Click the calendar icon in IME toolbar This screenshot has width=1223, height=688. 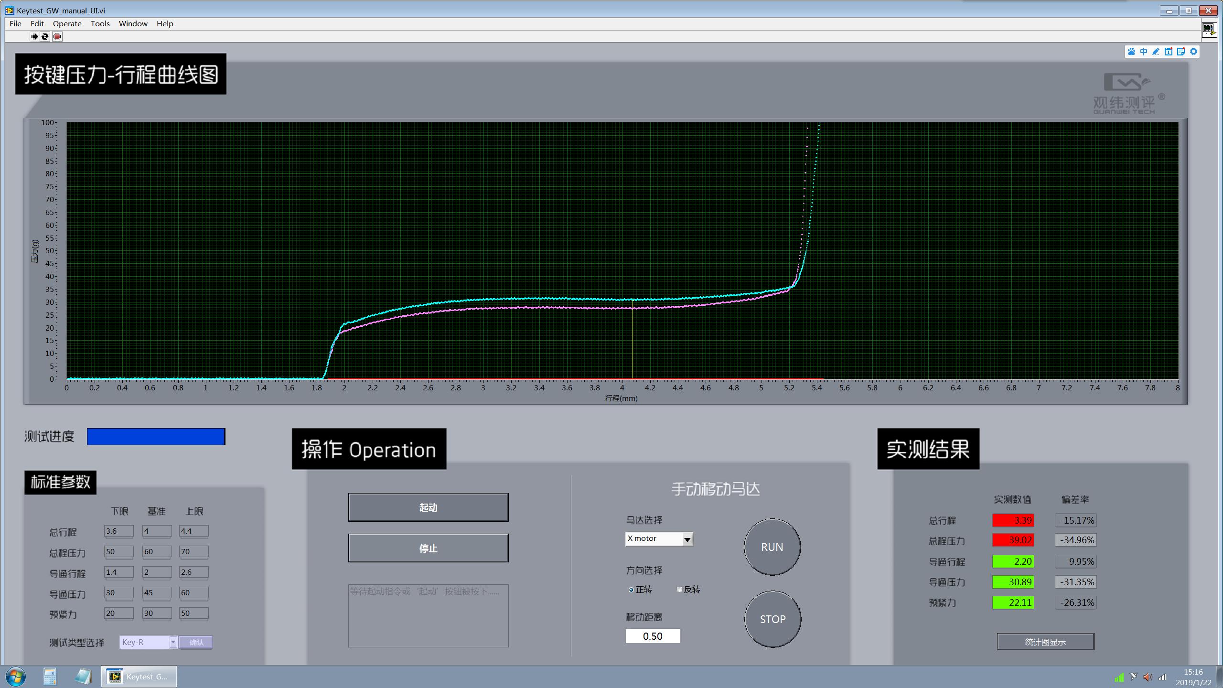pos(1169,52)
